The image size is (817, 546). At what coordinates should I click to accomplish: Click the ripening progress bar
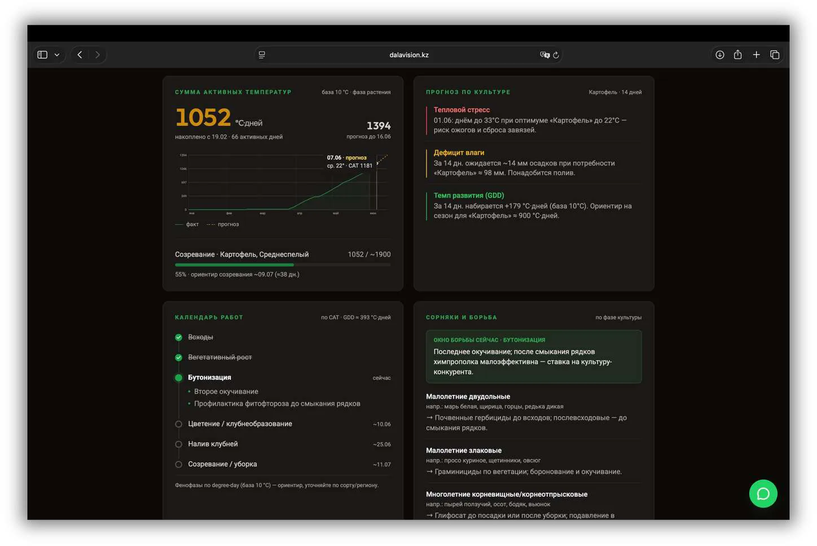click(283, 265)
